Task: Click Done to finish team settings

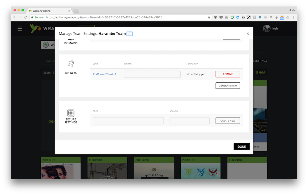Action: 242,147
